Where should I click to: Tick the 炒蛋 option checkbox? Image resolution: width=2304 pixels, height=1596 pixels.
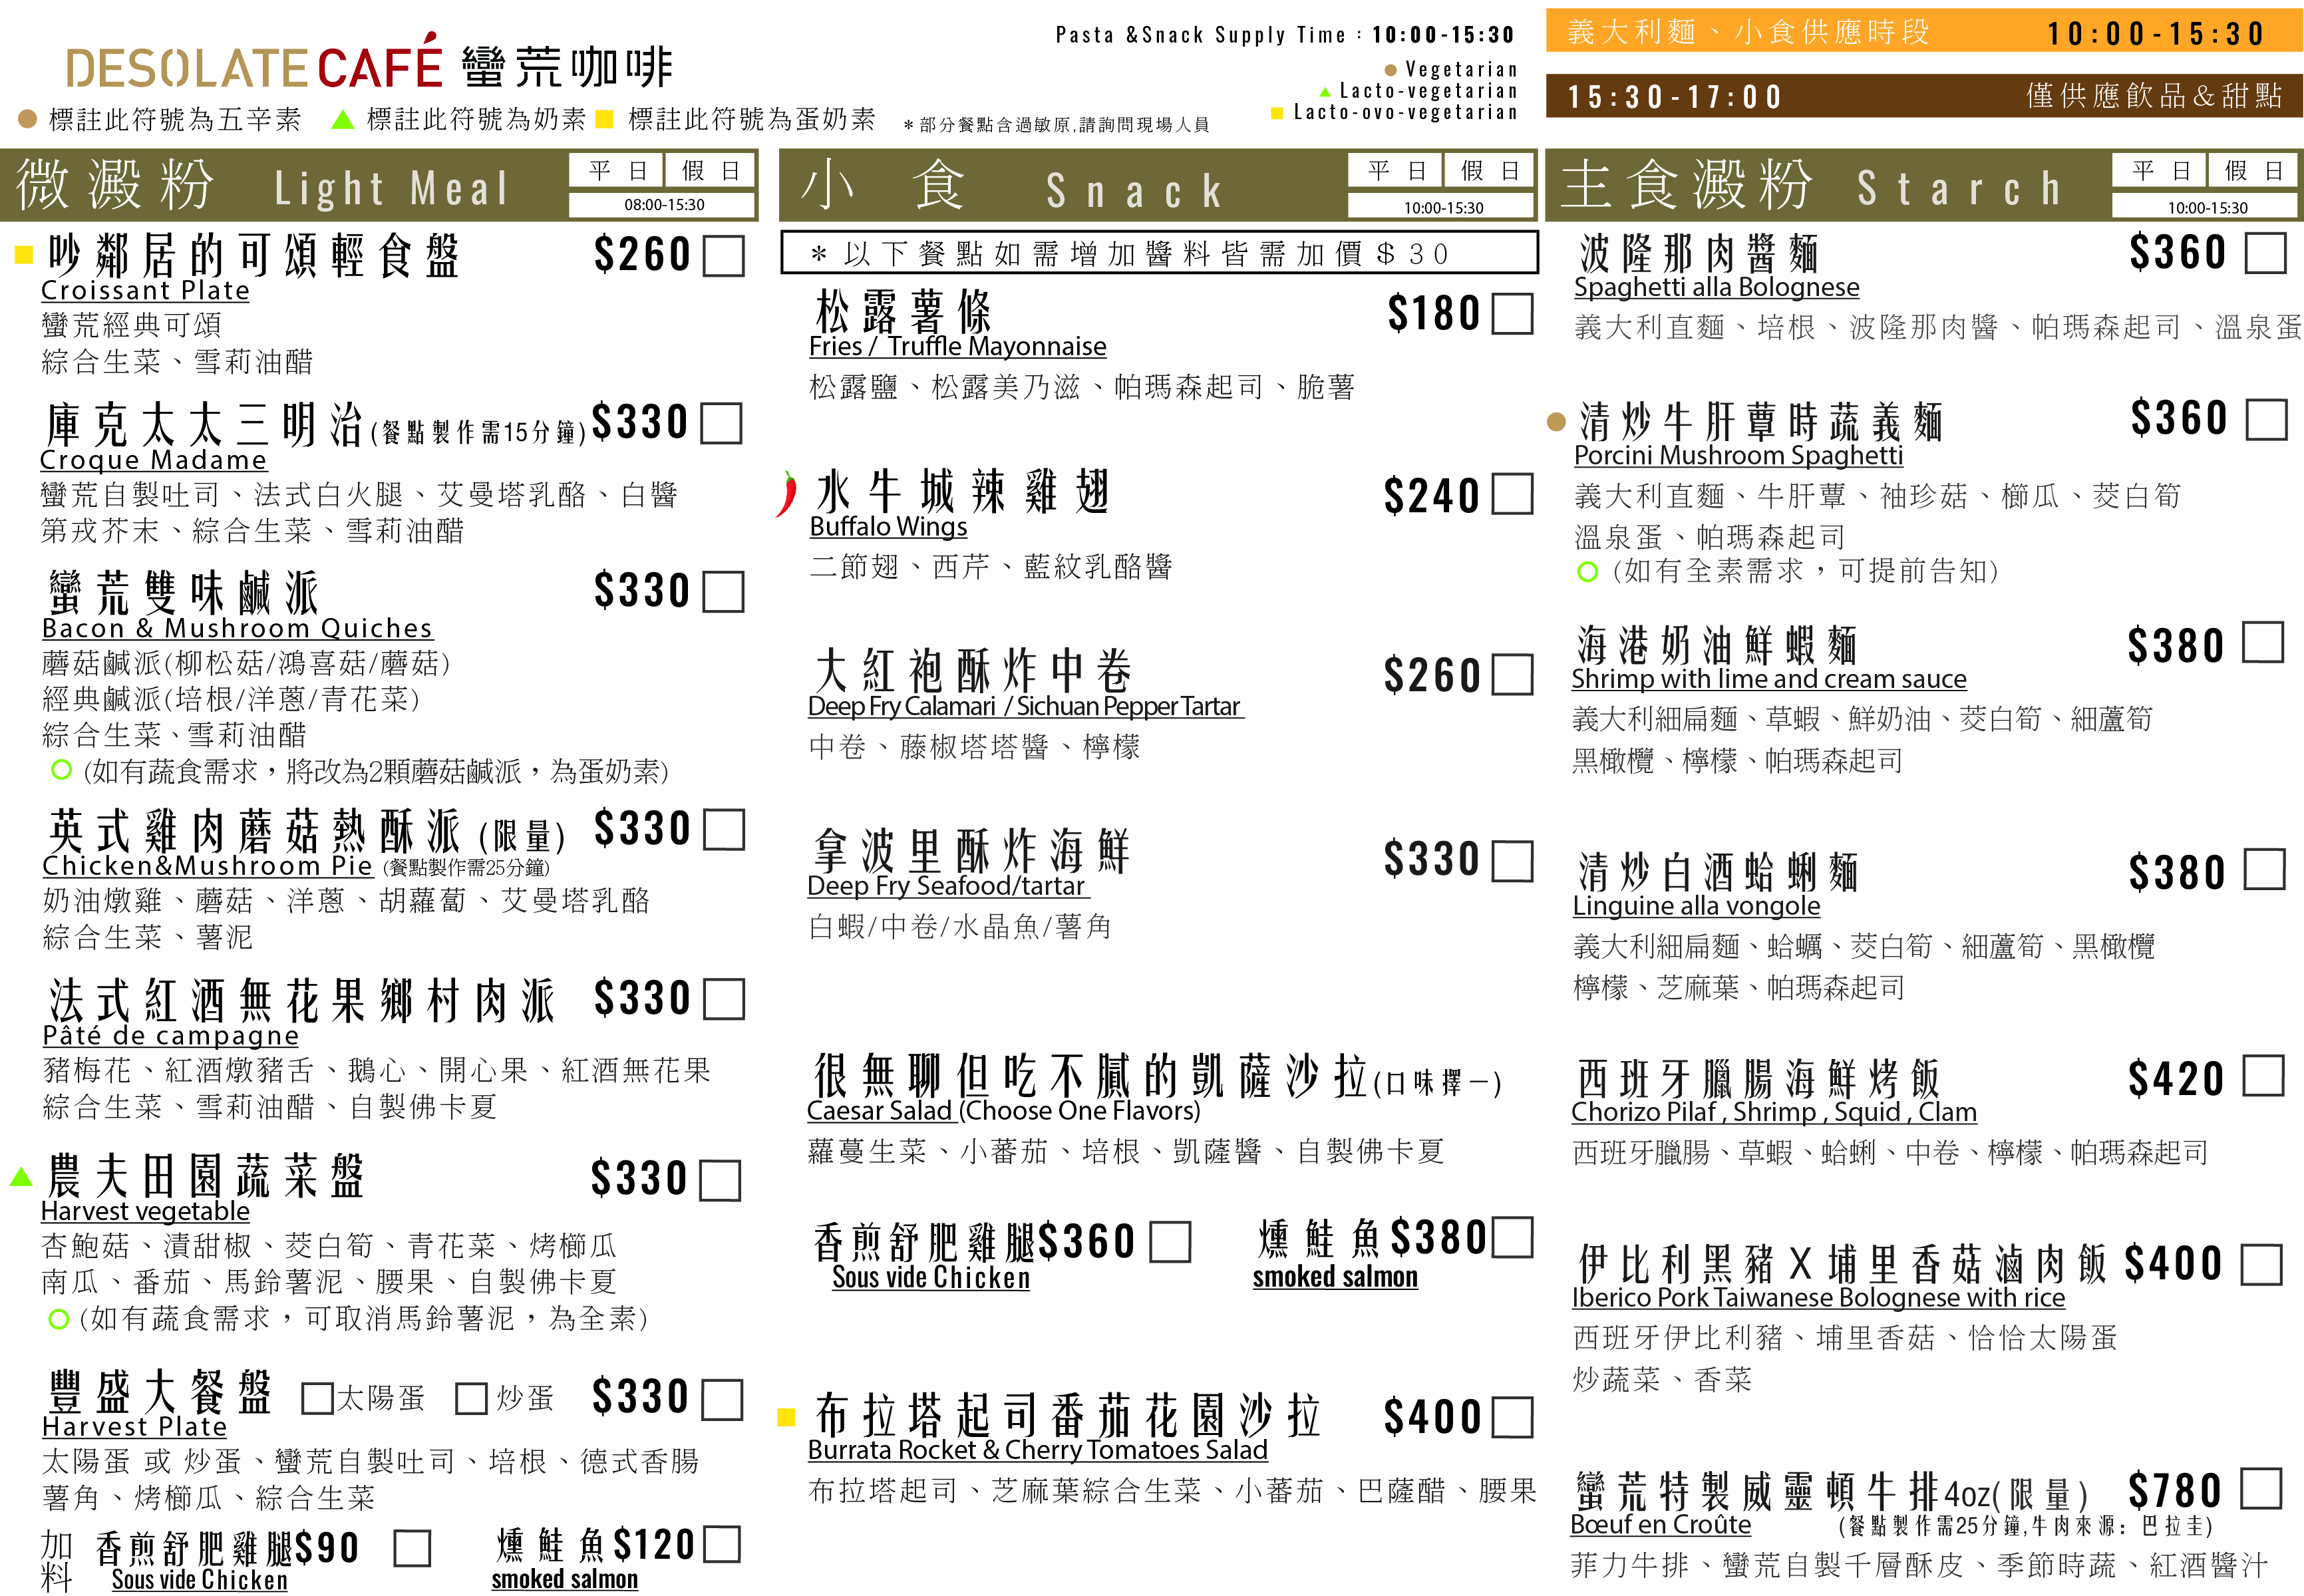tap(471, 1398)
